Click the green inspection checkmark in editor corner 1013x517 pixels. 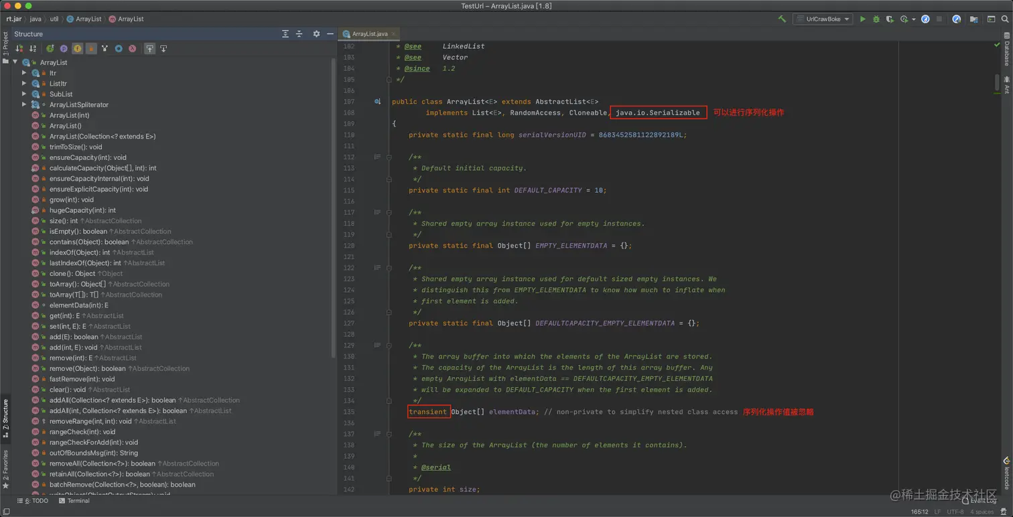click(997, 45)
